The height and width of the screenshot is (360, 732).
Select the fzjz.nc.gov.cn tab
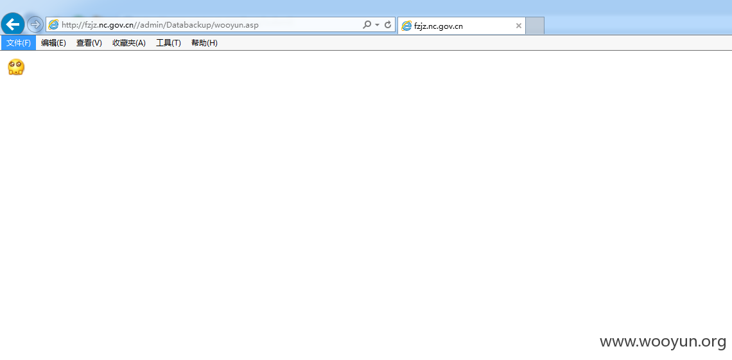tap(461, 26)
